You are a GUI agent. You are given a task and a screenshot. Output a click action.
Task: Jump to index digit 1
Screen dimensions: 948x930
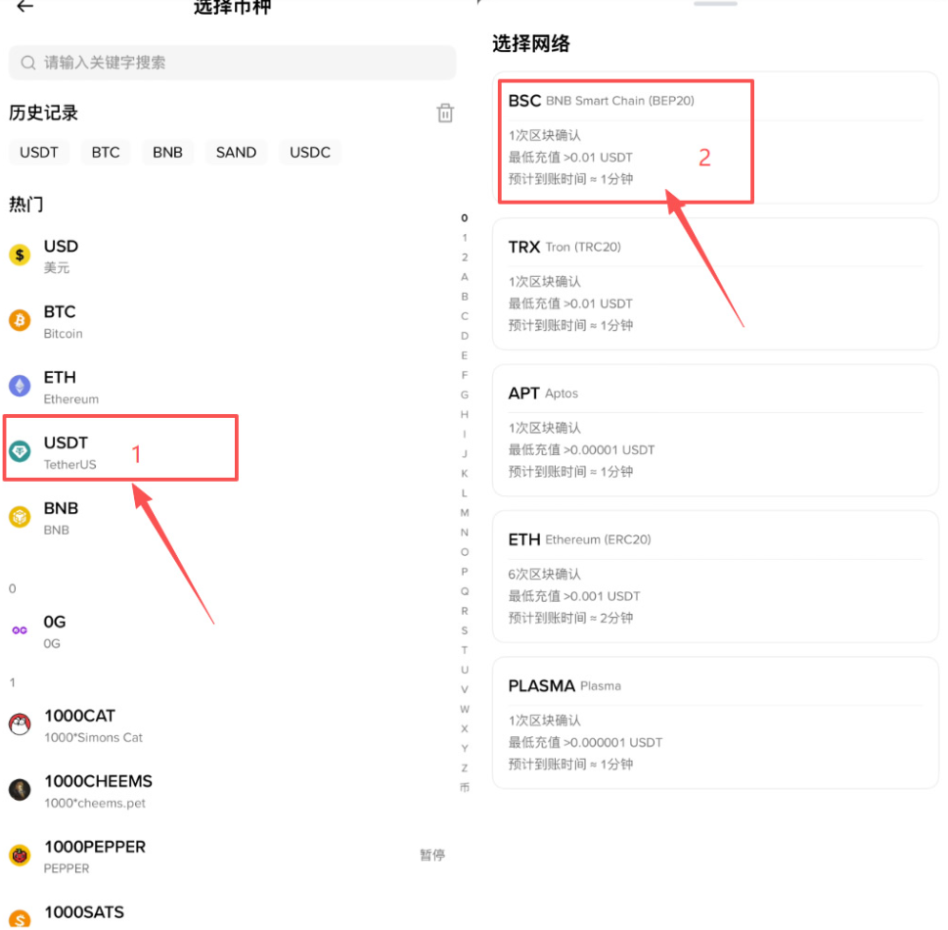465,238
